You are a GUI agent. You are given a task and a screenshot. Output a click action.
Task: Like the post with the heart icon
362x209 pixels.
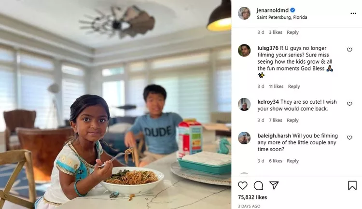pos(243,185)
